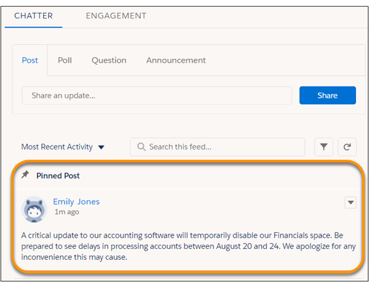Select the Poll publisher tab

click(x=65, y=60)
